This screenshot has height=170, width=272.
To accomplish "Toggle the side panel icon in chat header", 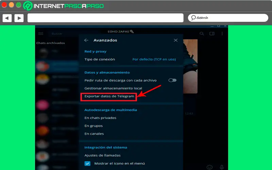I will tap(212, 33).
